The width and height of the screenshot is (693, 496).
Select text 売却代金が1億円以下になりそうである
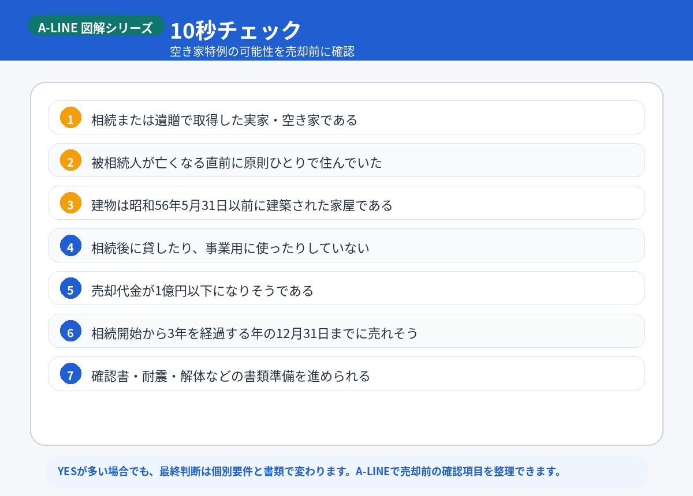202,291
